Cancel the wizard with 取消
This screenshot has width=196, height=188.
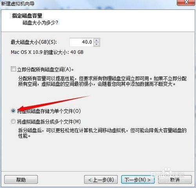click(175, 180)
